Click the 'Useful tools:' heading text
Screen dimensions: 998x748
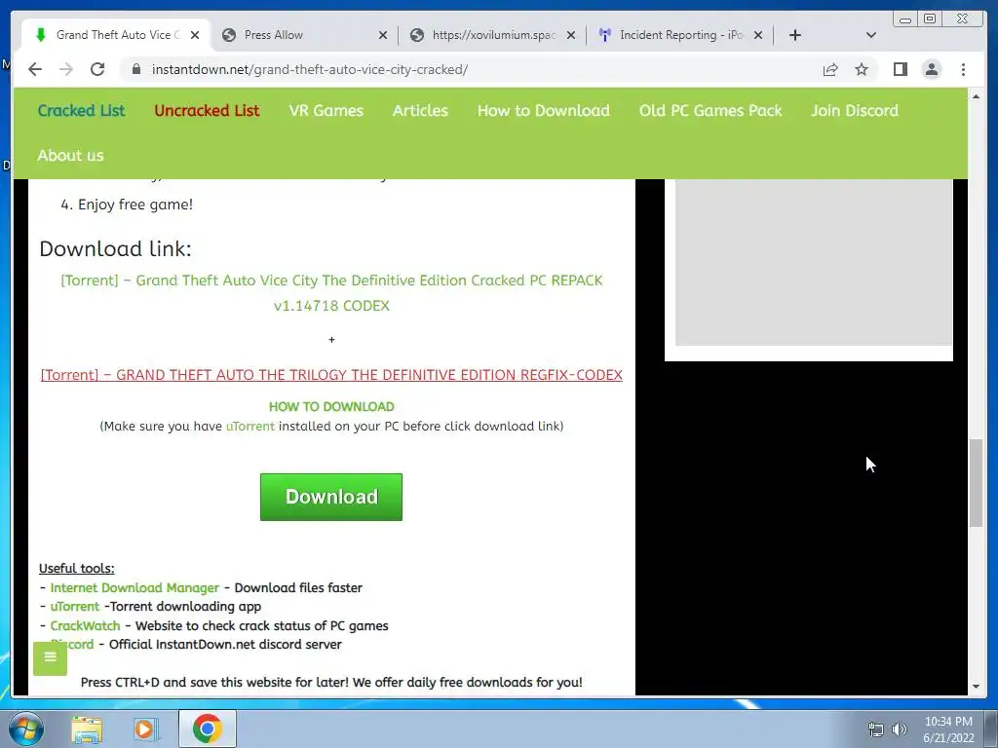point(76,569)
